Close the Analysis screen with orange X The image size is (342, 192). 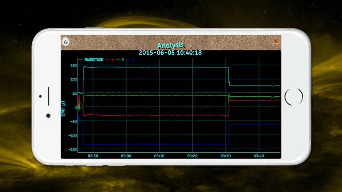coord(276,41)
